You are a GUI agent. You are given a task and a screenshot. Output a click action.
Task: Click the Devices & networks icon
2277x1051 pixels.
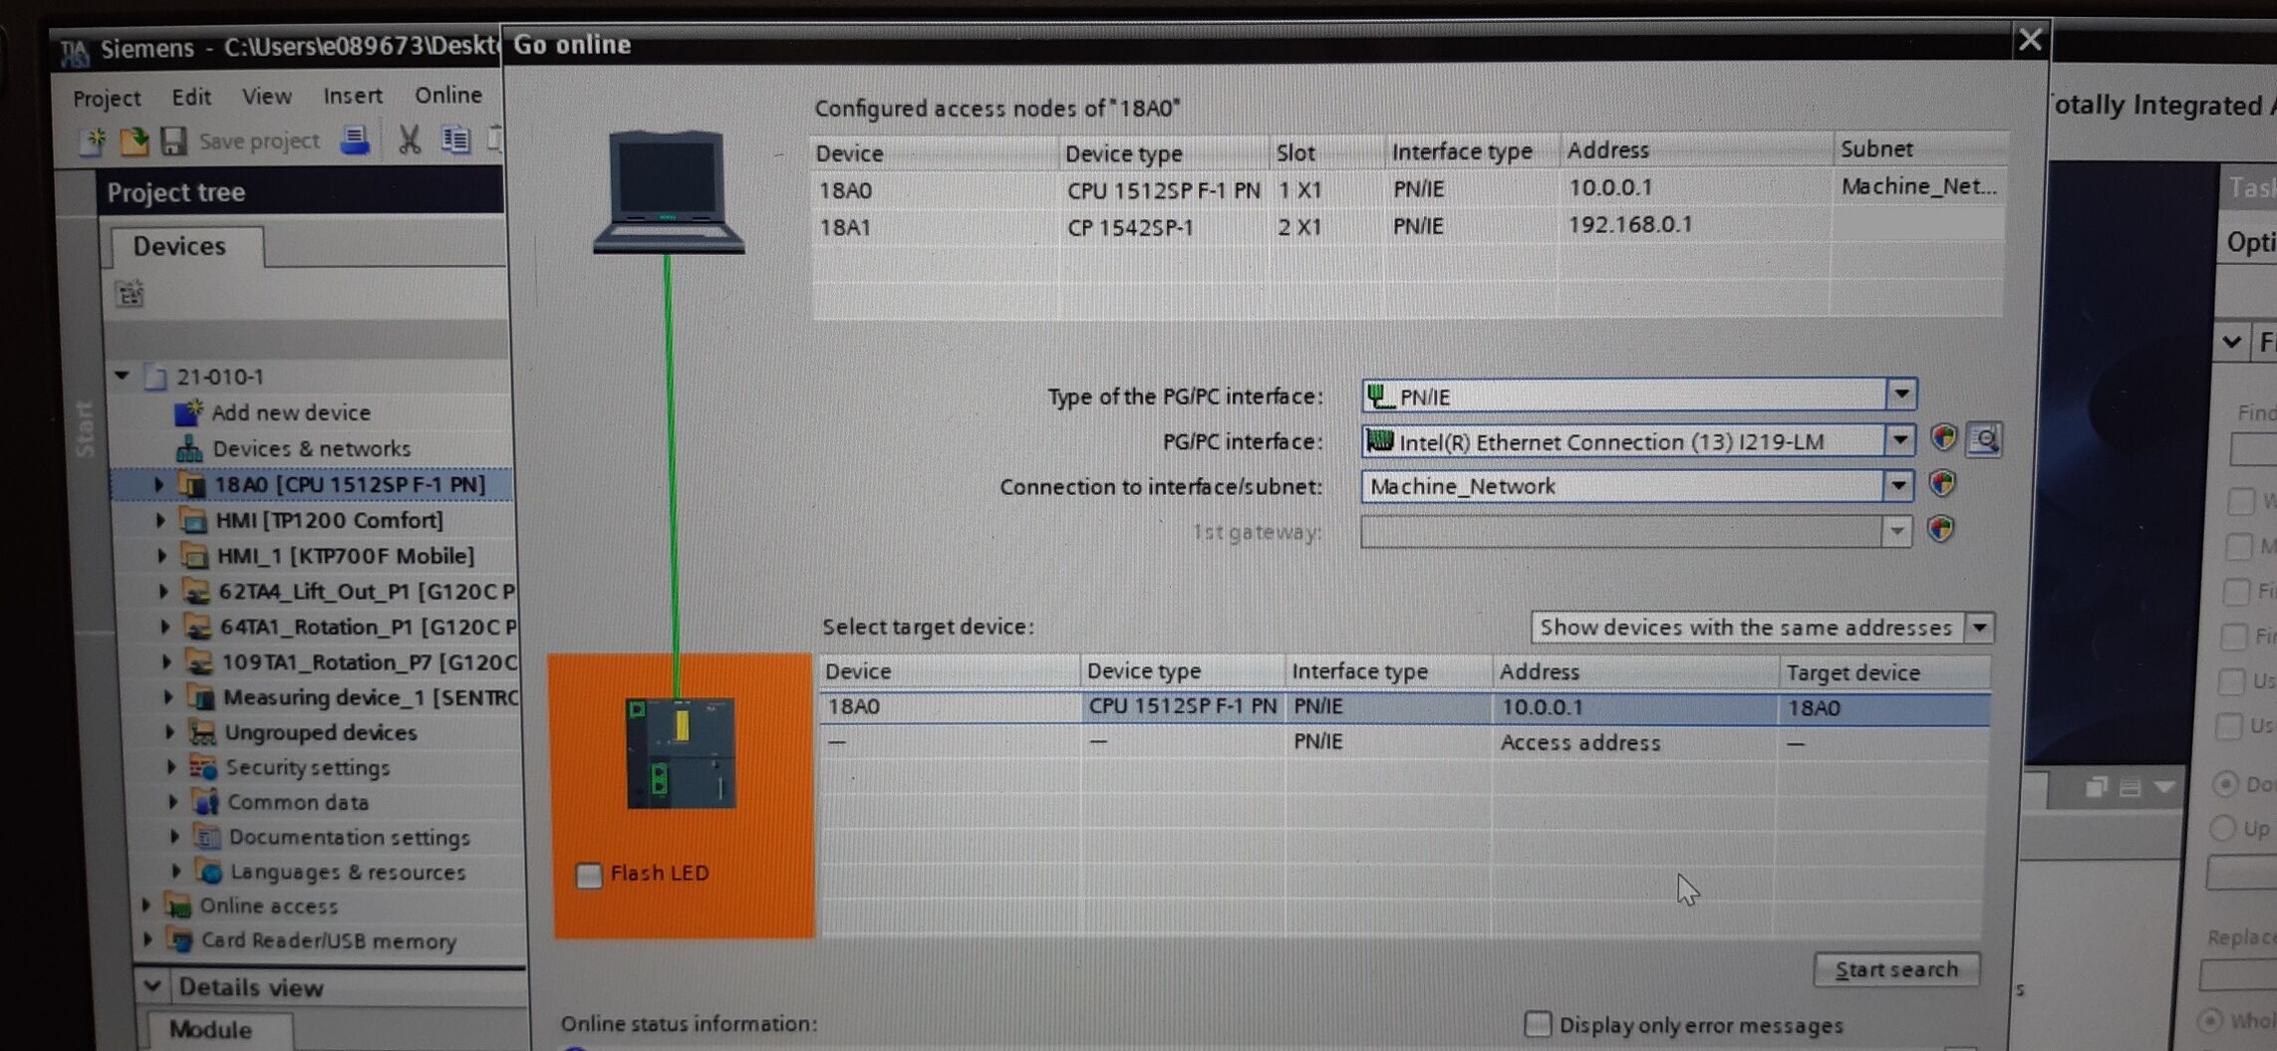coord(189,448)
